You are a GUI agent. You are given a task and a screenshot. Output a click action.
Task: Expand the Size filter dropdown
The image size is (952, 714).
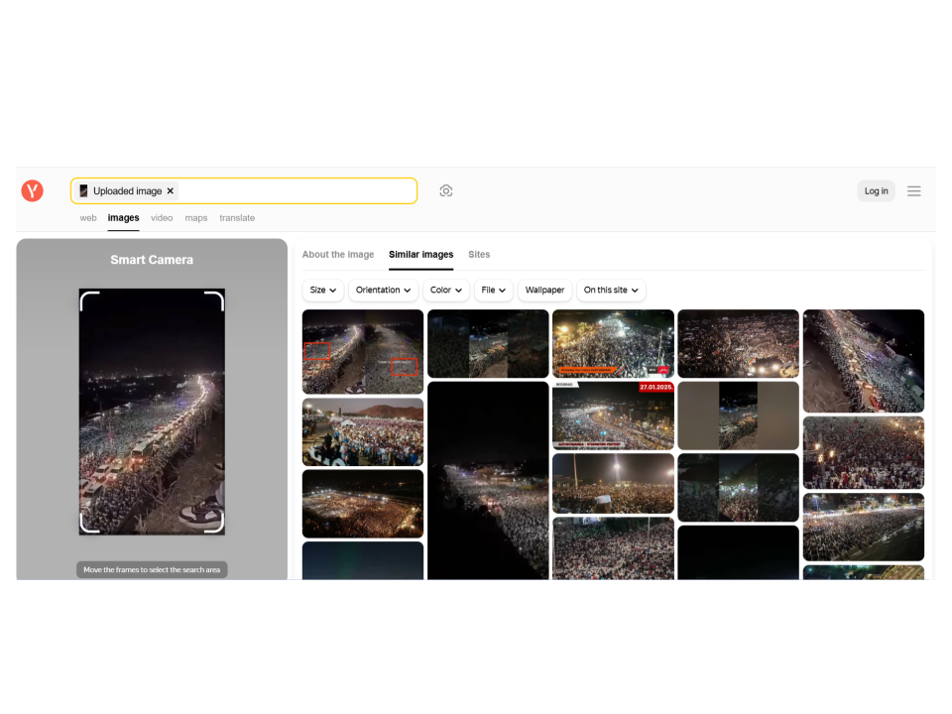click(x=323, y=291)
